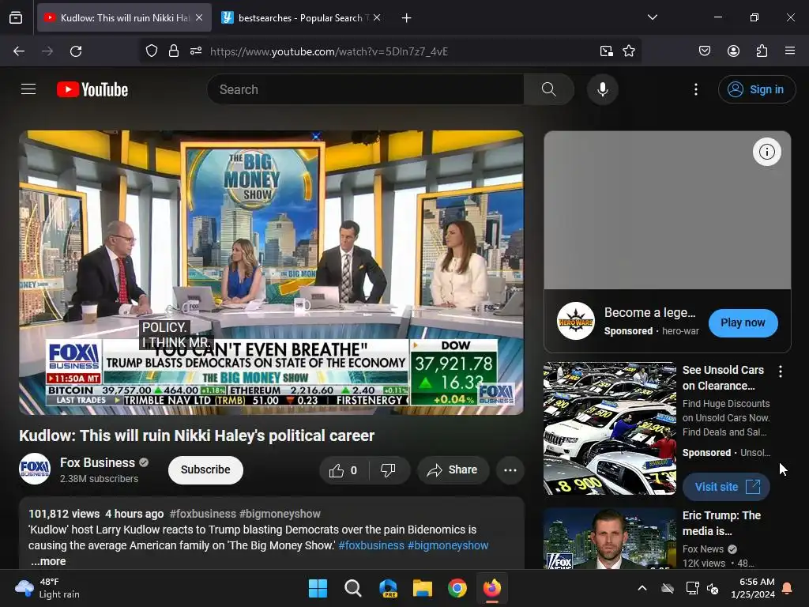This screenshot has width=809, height=607.
Task: Click the video player to pause
Action: pos(272,273)
